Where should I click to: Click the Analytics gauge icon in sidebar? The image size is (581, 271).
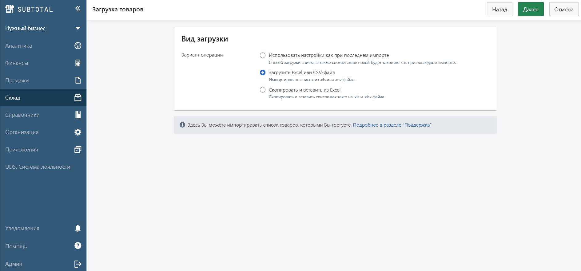[78, 46]
